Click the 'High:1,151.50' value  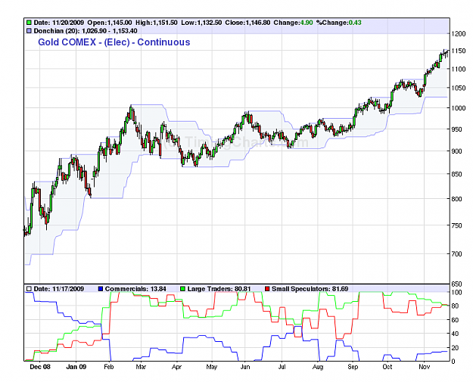tap(157, 23)
